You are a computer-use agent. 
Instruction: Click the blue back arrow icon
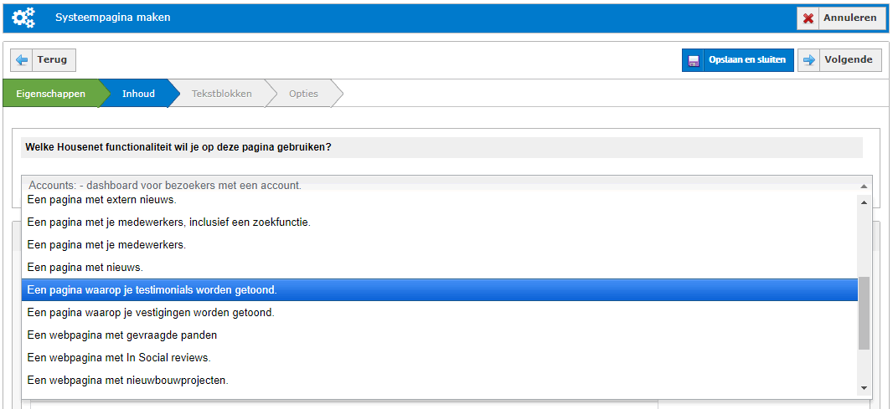[22, 59]
